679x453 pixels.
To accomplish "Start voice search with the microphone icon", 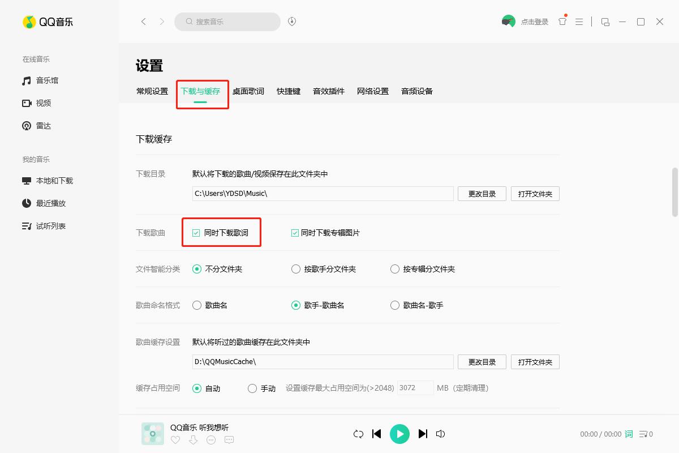I will coord(291,21).
